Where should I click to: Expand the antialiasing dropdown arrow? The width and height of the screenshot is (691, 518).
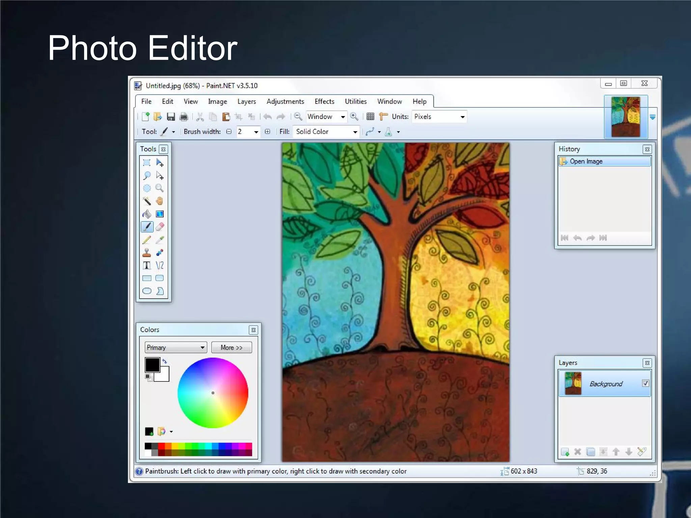pyautogui.click(x=379, y=132)
